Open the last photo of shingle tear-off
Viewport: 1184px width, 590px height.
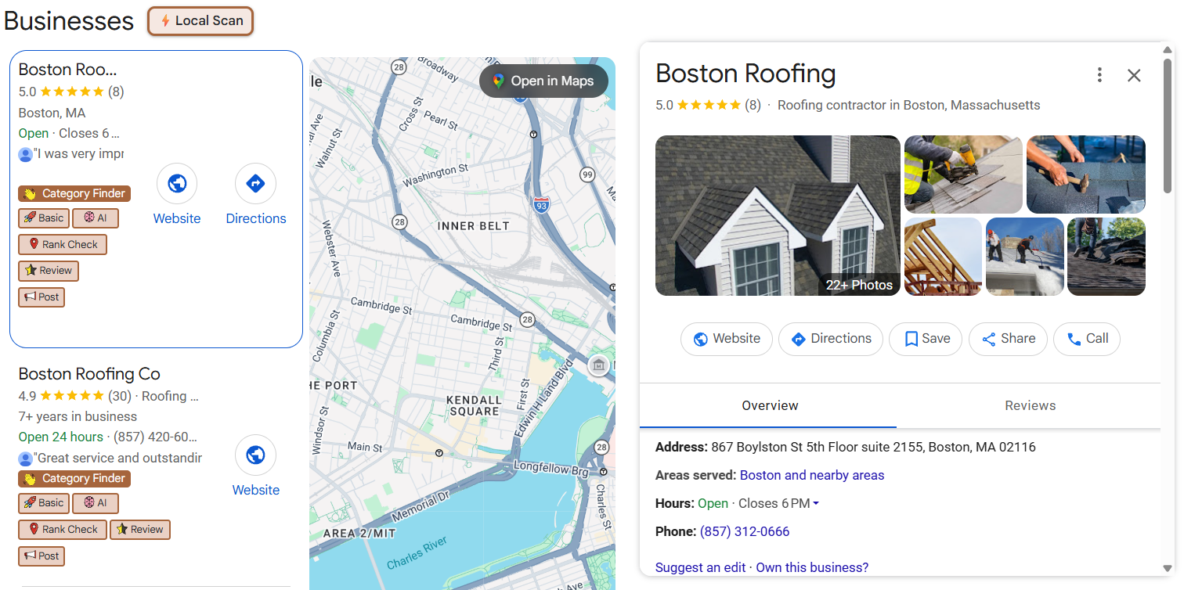(x=1106, y=257)
